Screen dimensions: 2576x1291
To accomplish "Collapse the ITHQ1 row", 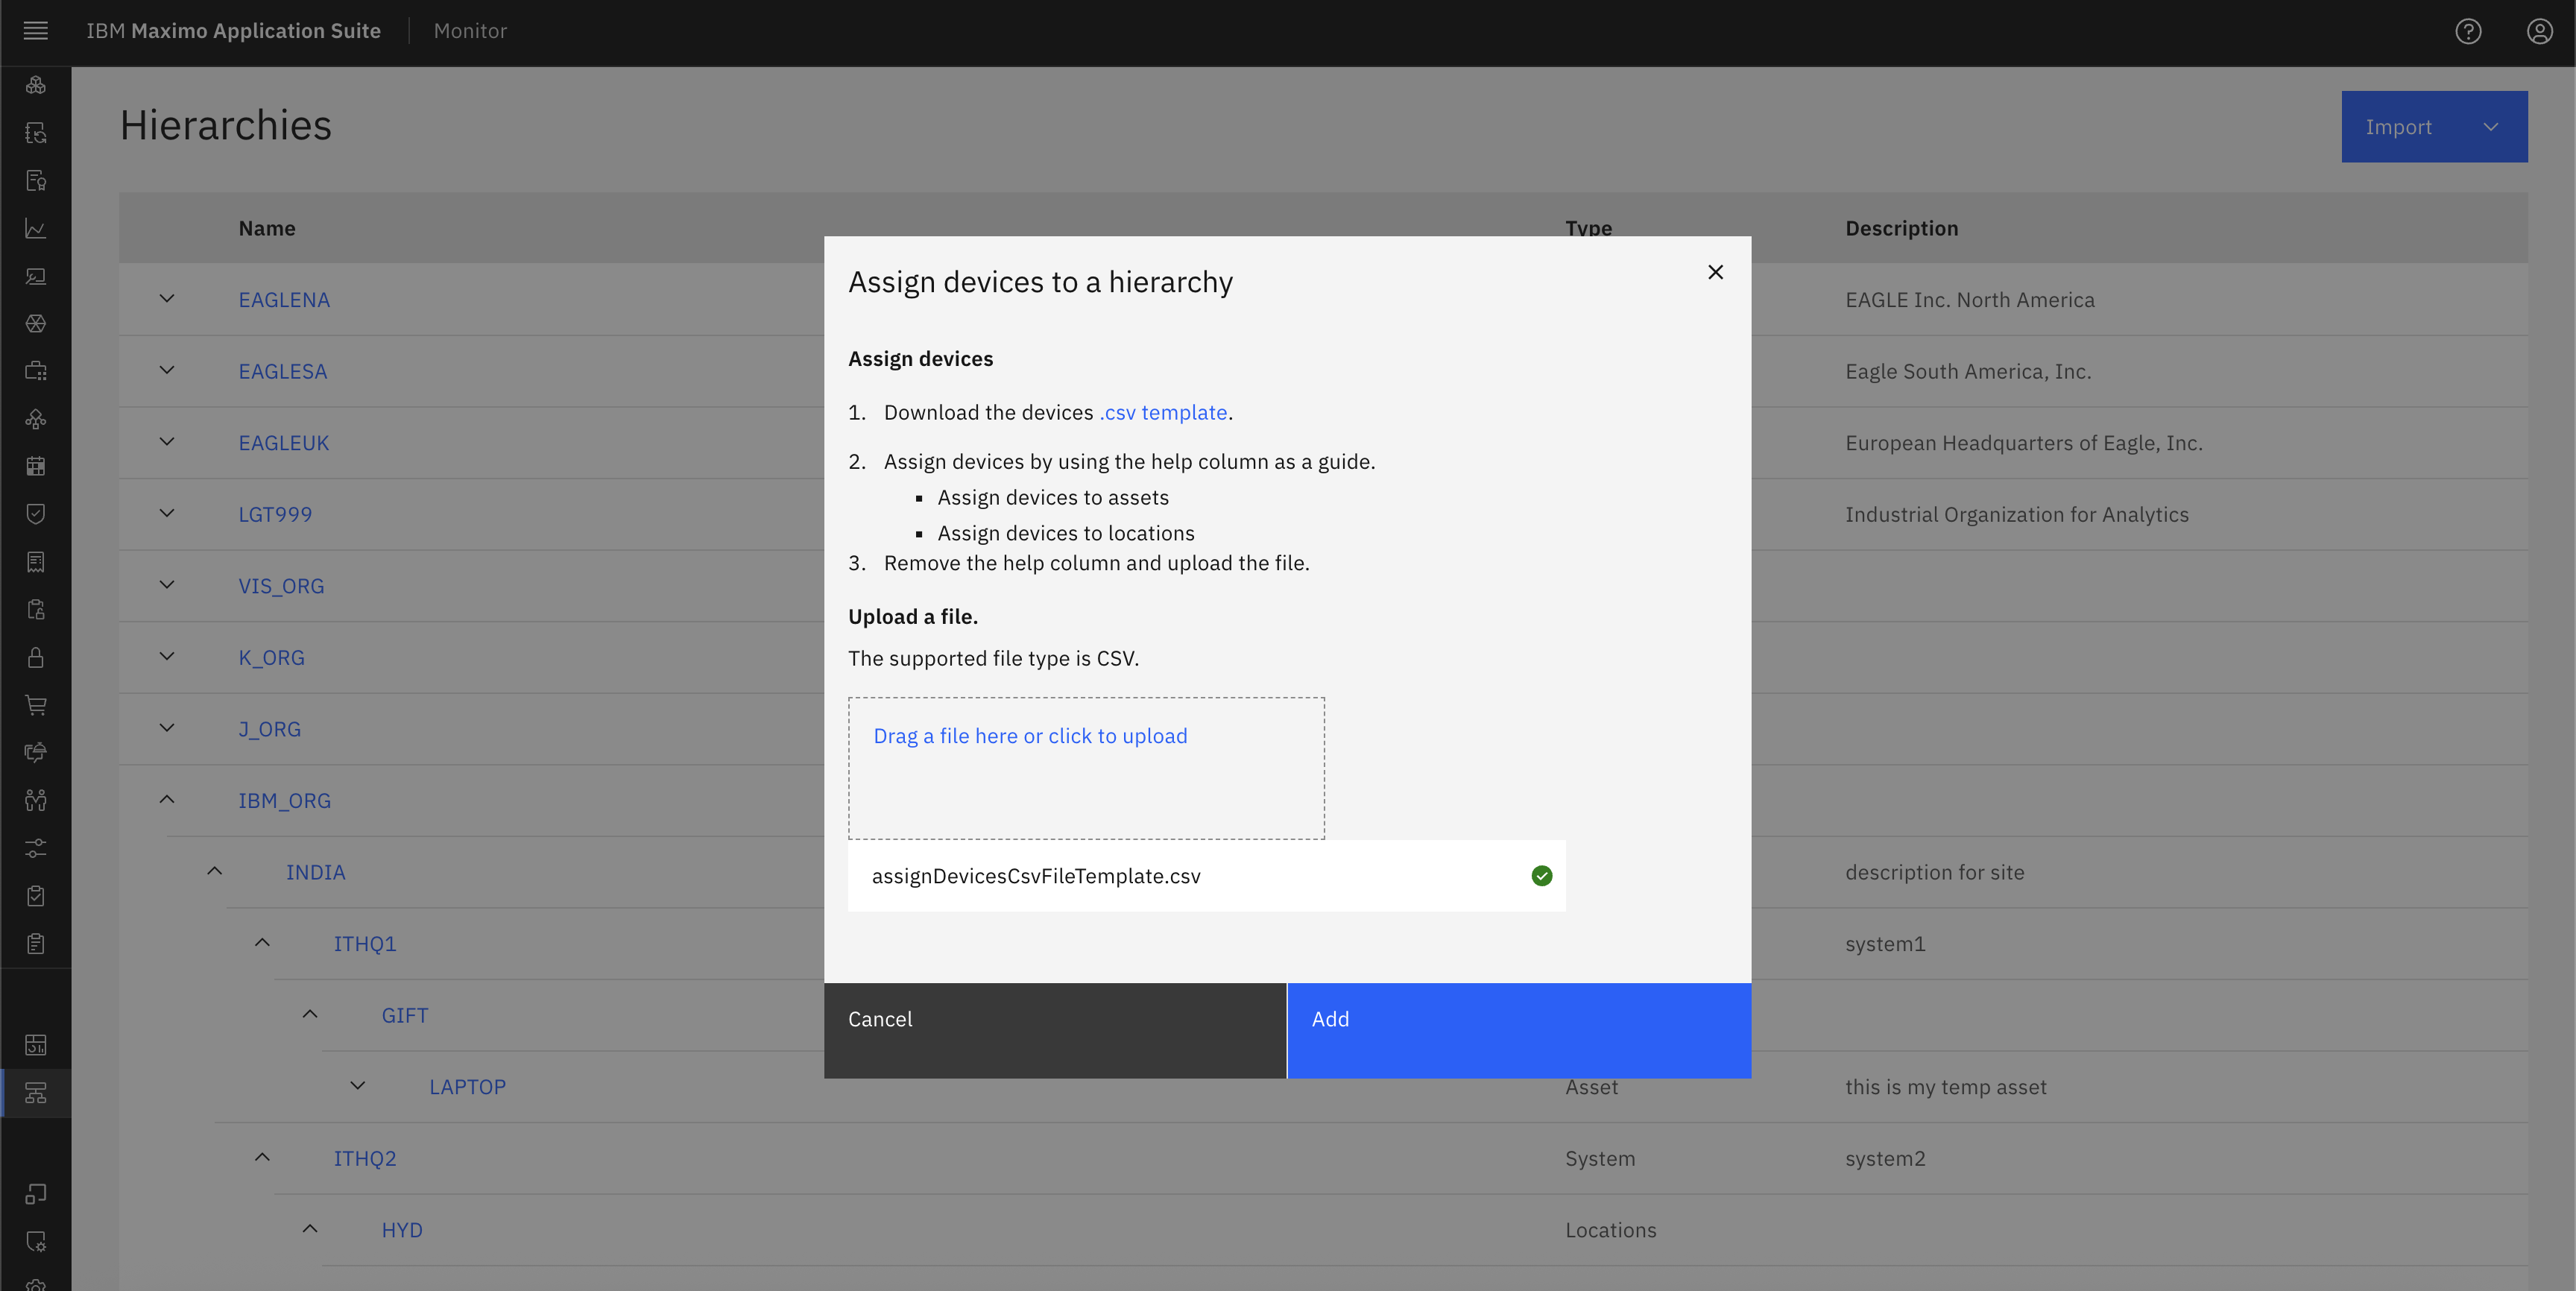I will (262, 943).
